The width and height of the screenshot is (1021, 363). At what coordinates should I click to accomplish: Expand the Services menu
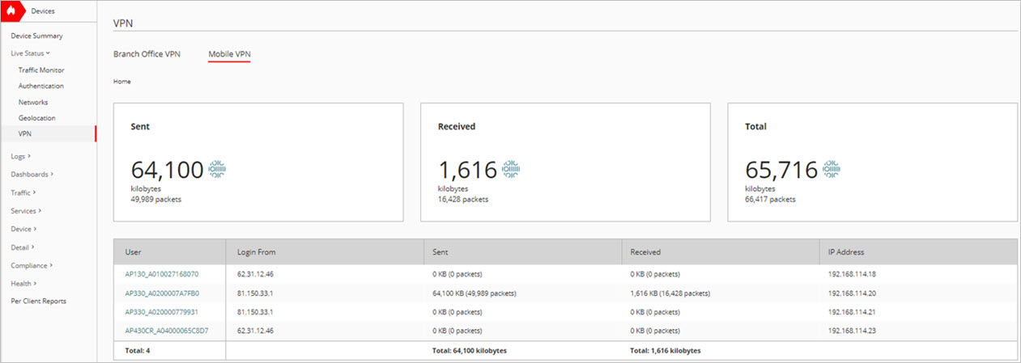pos(26,211)
